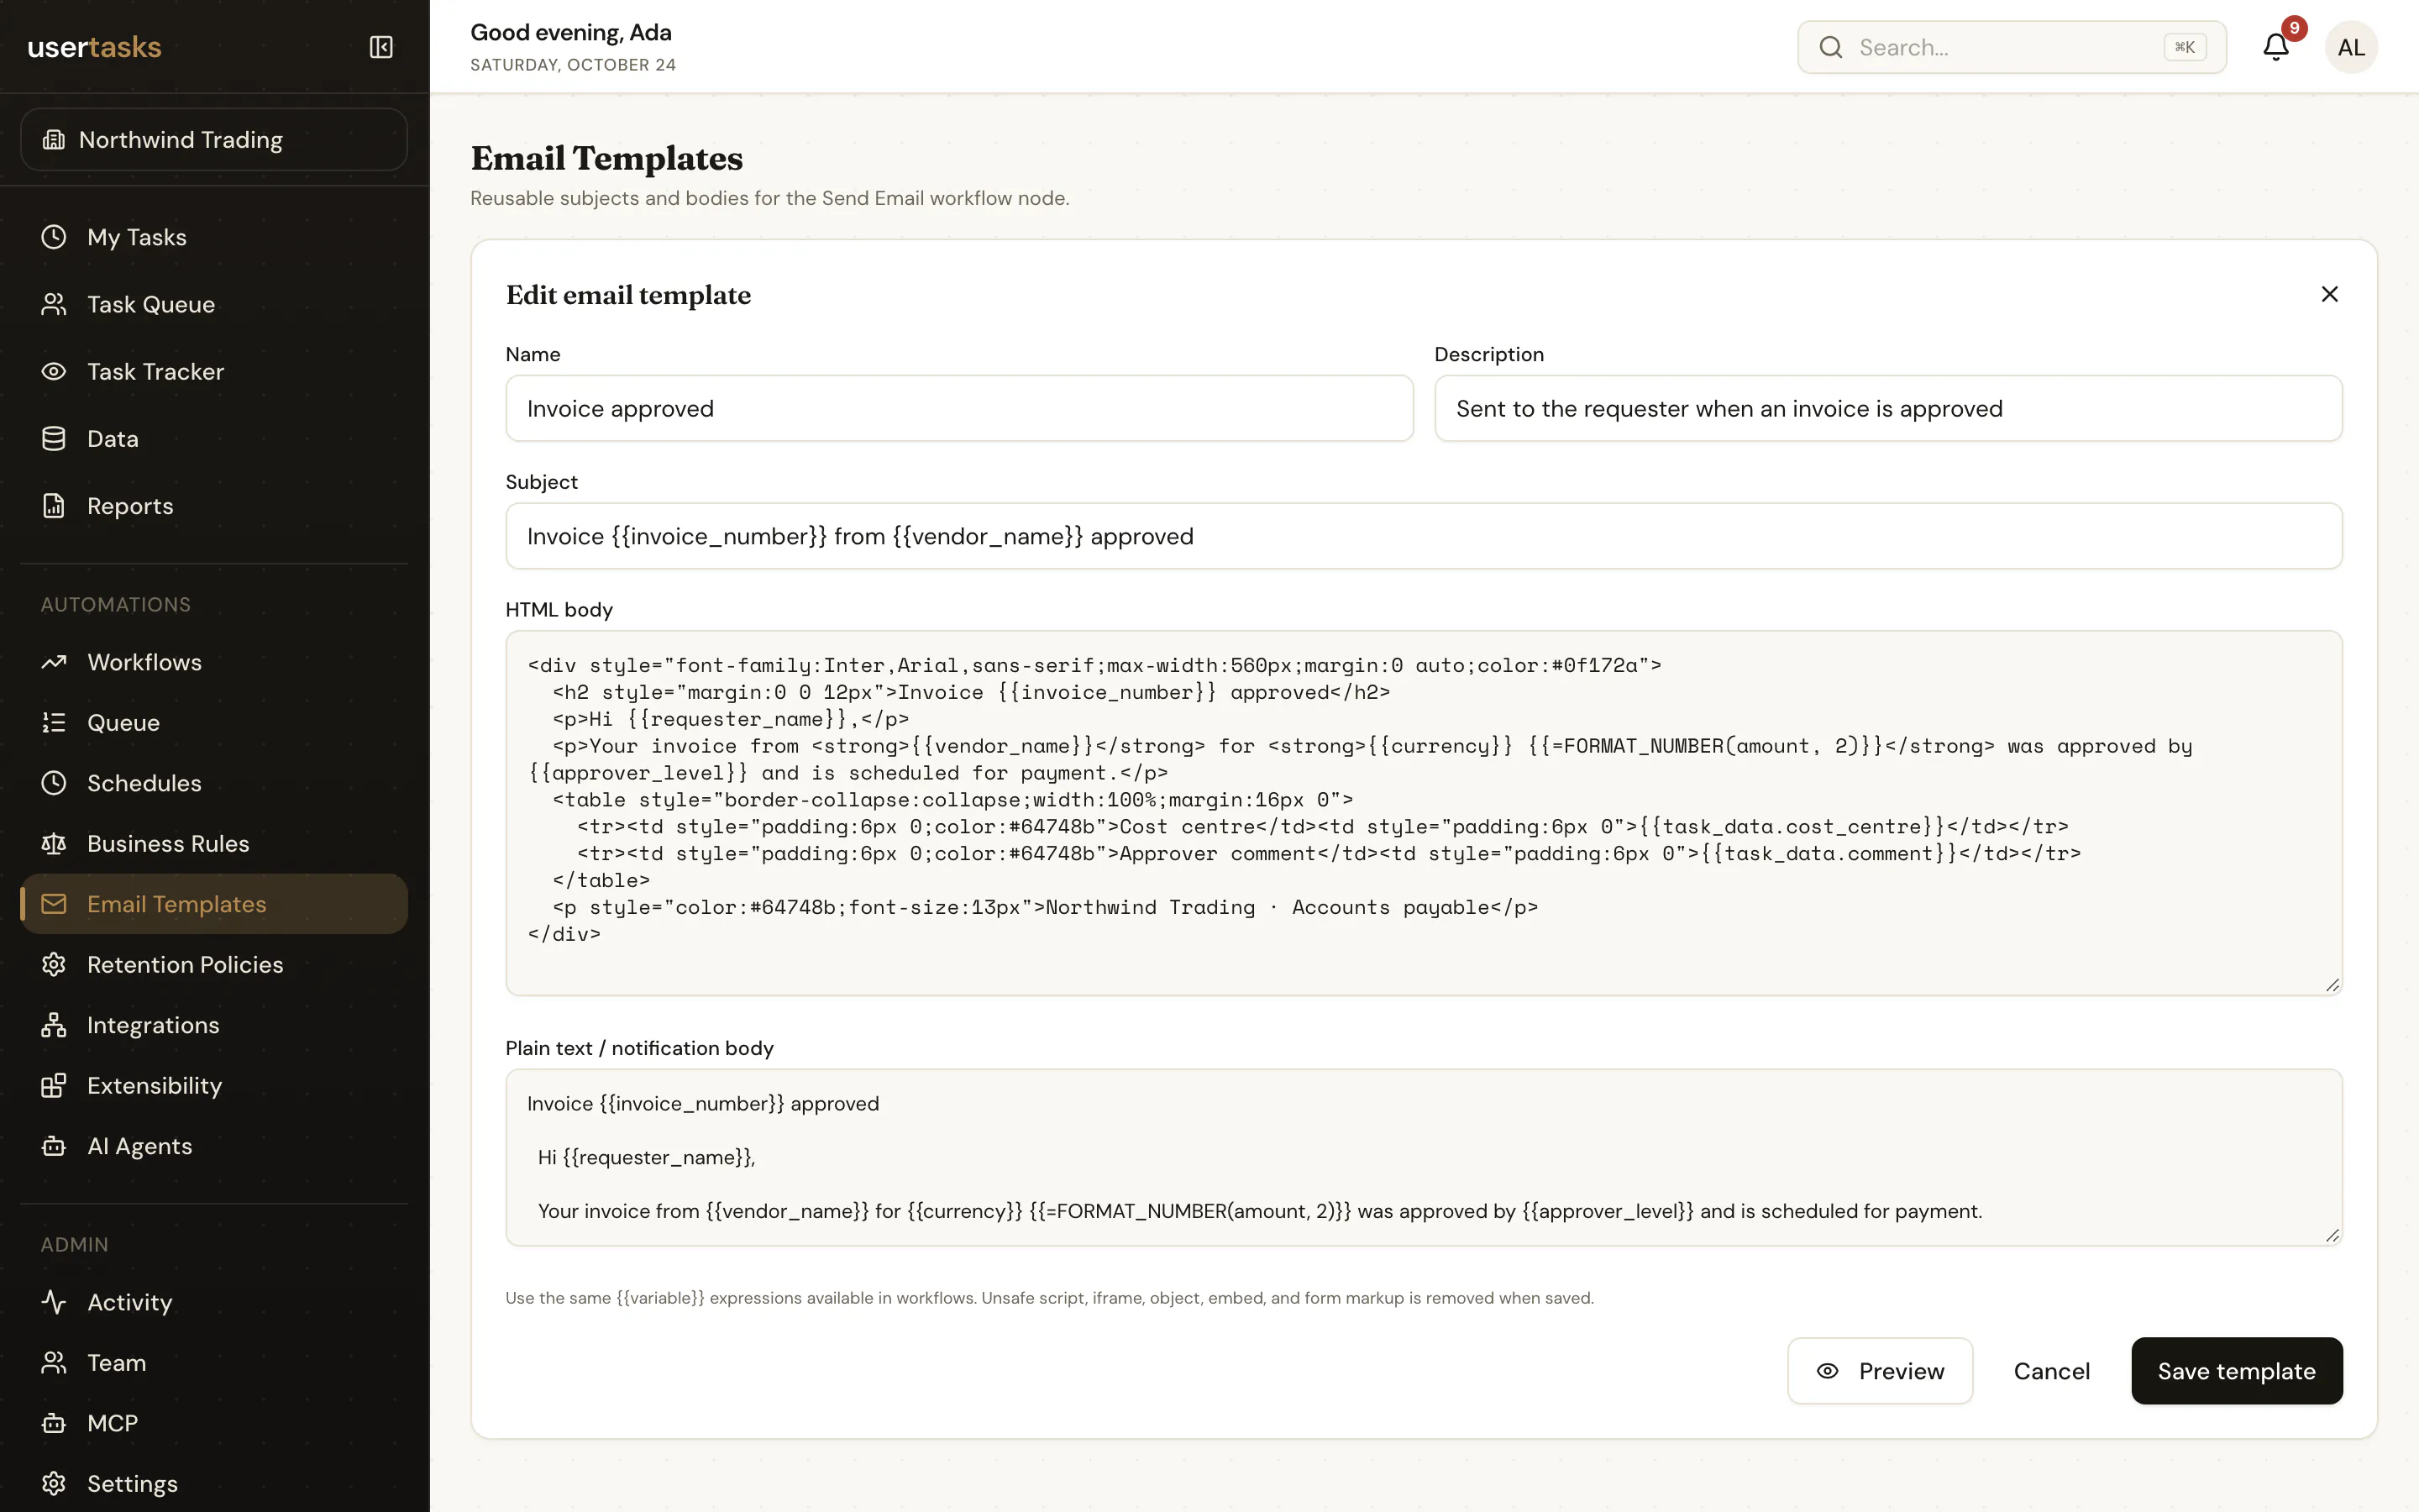Open the Northwind Trading workspace selector
2419x1512 pixels.
tap(214, 139)
